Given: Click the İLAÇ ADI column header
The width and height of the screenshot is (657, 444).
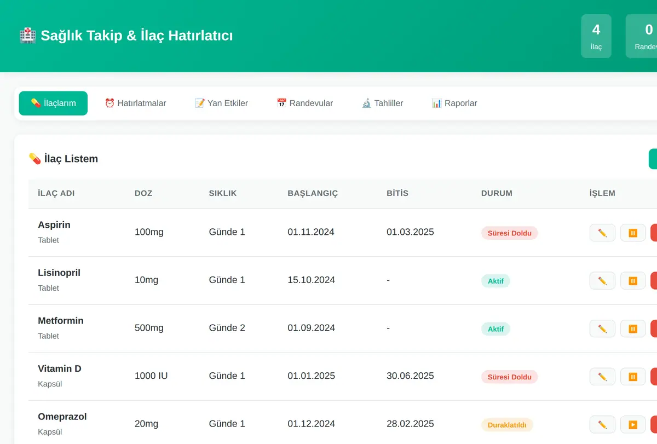Looking at the screenshot, I should click(56, 193).
